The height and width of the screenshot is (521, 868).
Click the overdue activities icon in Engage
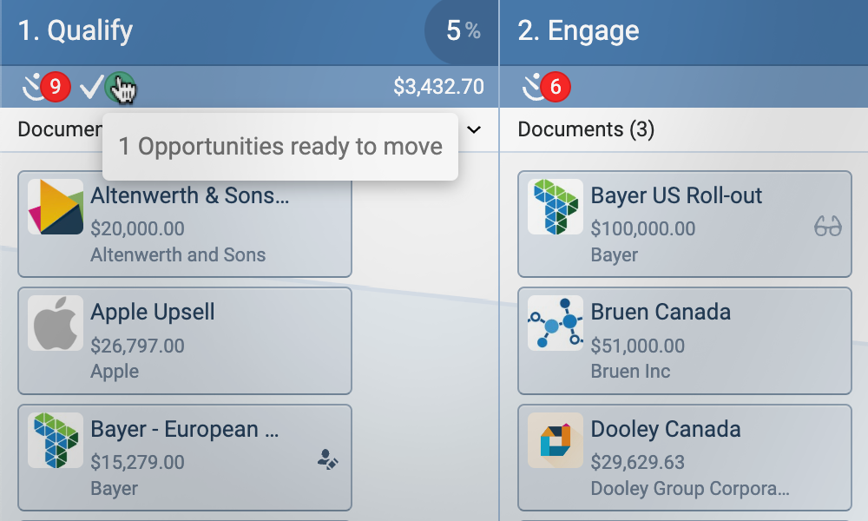coord(531,86)
